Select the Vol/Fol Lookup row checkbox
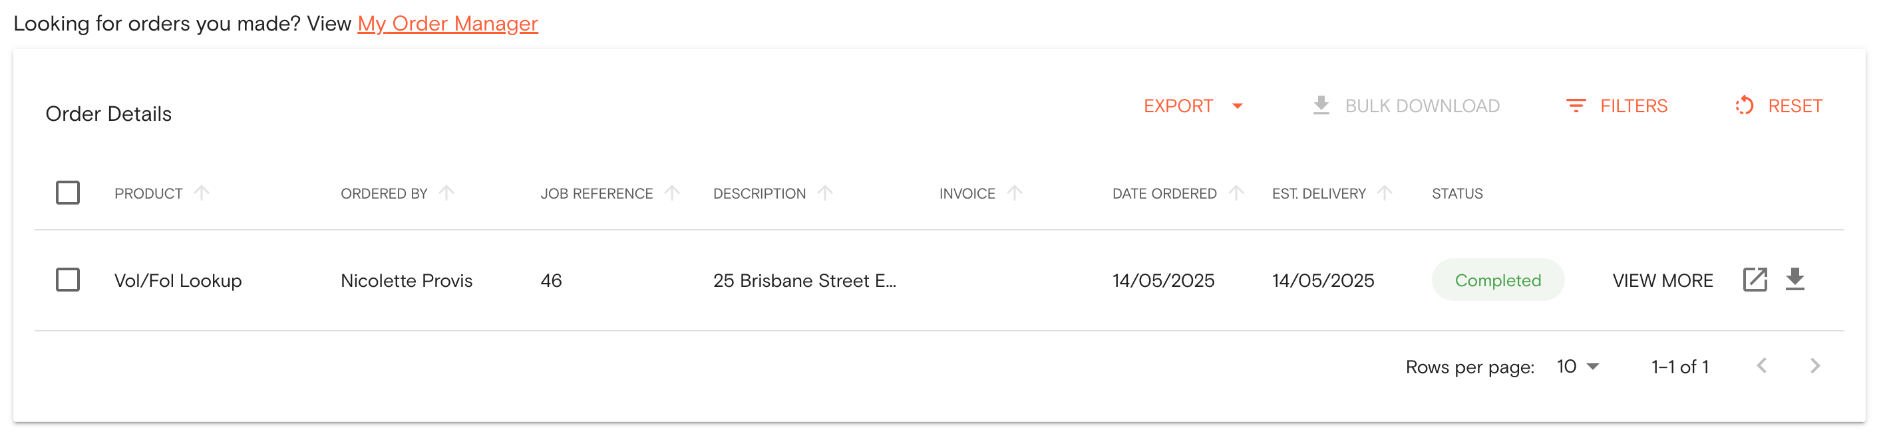1883x441 pixels. coord(68,280)
